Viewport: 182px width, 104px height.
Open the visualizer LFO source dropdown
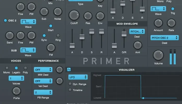[x=78, y=77]
